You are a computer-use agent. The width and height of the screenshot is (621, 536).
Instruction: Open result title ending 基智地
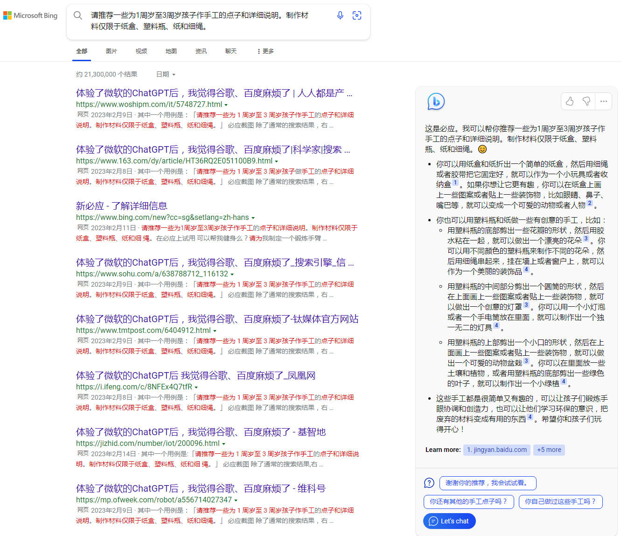(201, 432)
